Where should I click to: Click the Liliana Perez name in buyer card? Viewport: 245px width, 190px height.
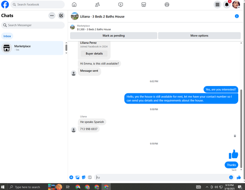pos(88,43)
